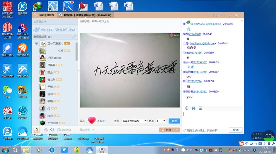
Task: Click the taskbar clock showing 20:09
Action: click(x=265, y=150)
